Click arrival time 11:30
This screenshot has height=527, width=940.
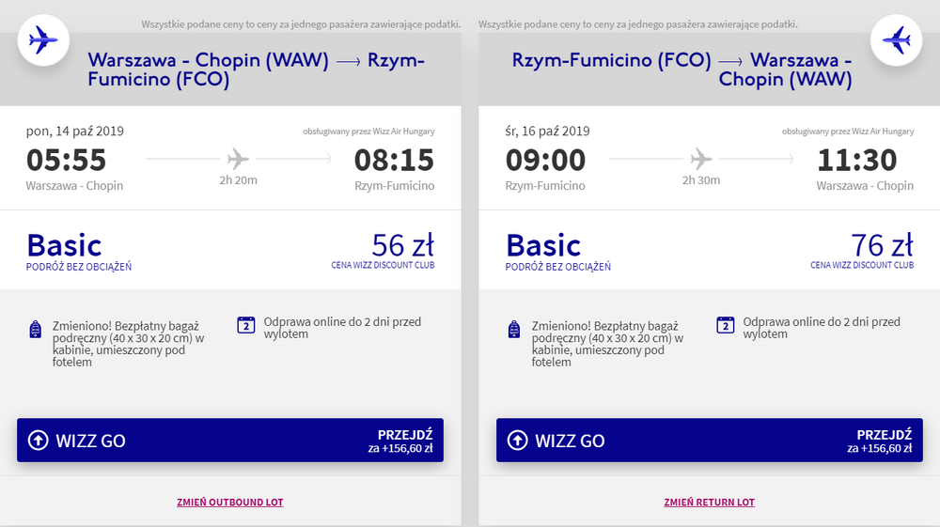pyautogui.click(x=857, y=160)
